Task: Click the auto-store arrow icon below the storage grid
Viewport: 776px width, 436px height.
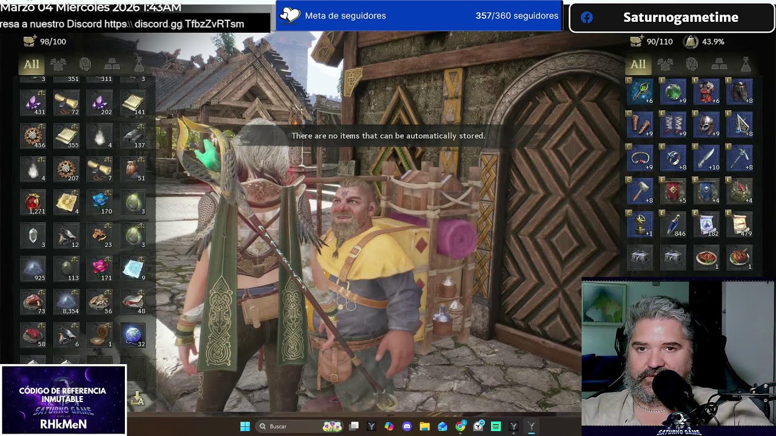Action: (x=137, y=399)
